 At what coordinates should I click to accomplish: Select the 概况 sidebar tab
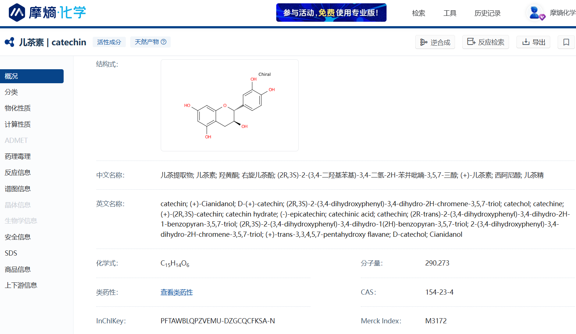[32, 76]
